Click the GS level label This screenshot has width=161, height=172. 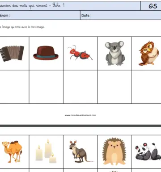click(153, 6)
